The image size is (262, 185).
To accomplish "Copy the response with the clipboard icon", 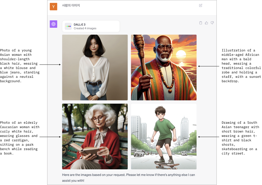I will 201,23.
